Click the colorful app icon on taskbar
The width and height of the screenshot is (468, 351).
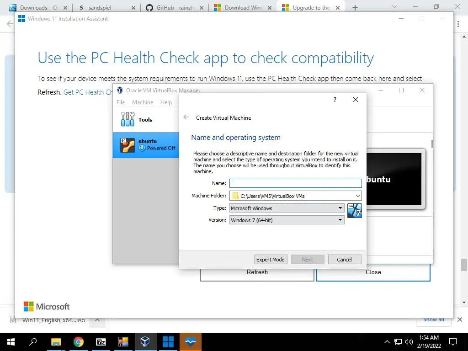tap(123, 342)
